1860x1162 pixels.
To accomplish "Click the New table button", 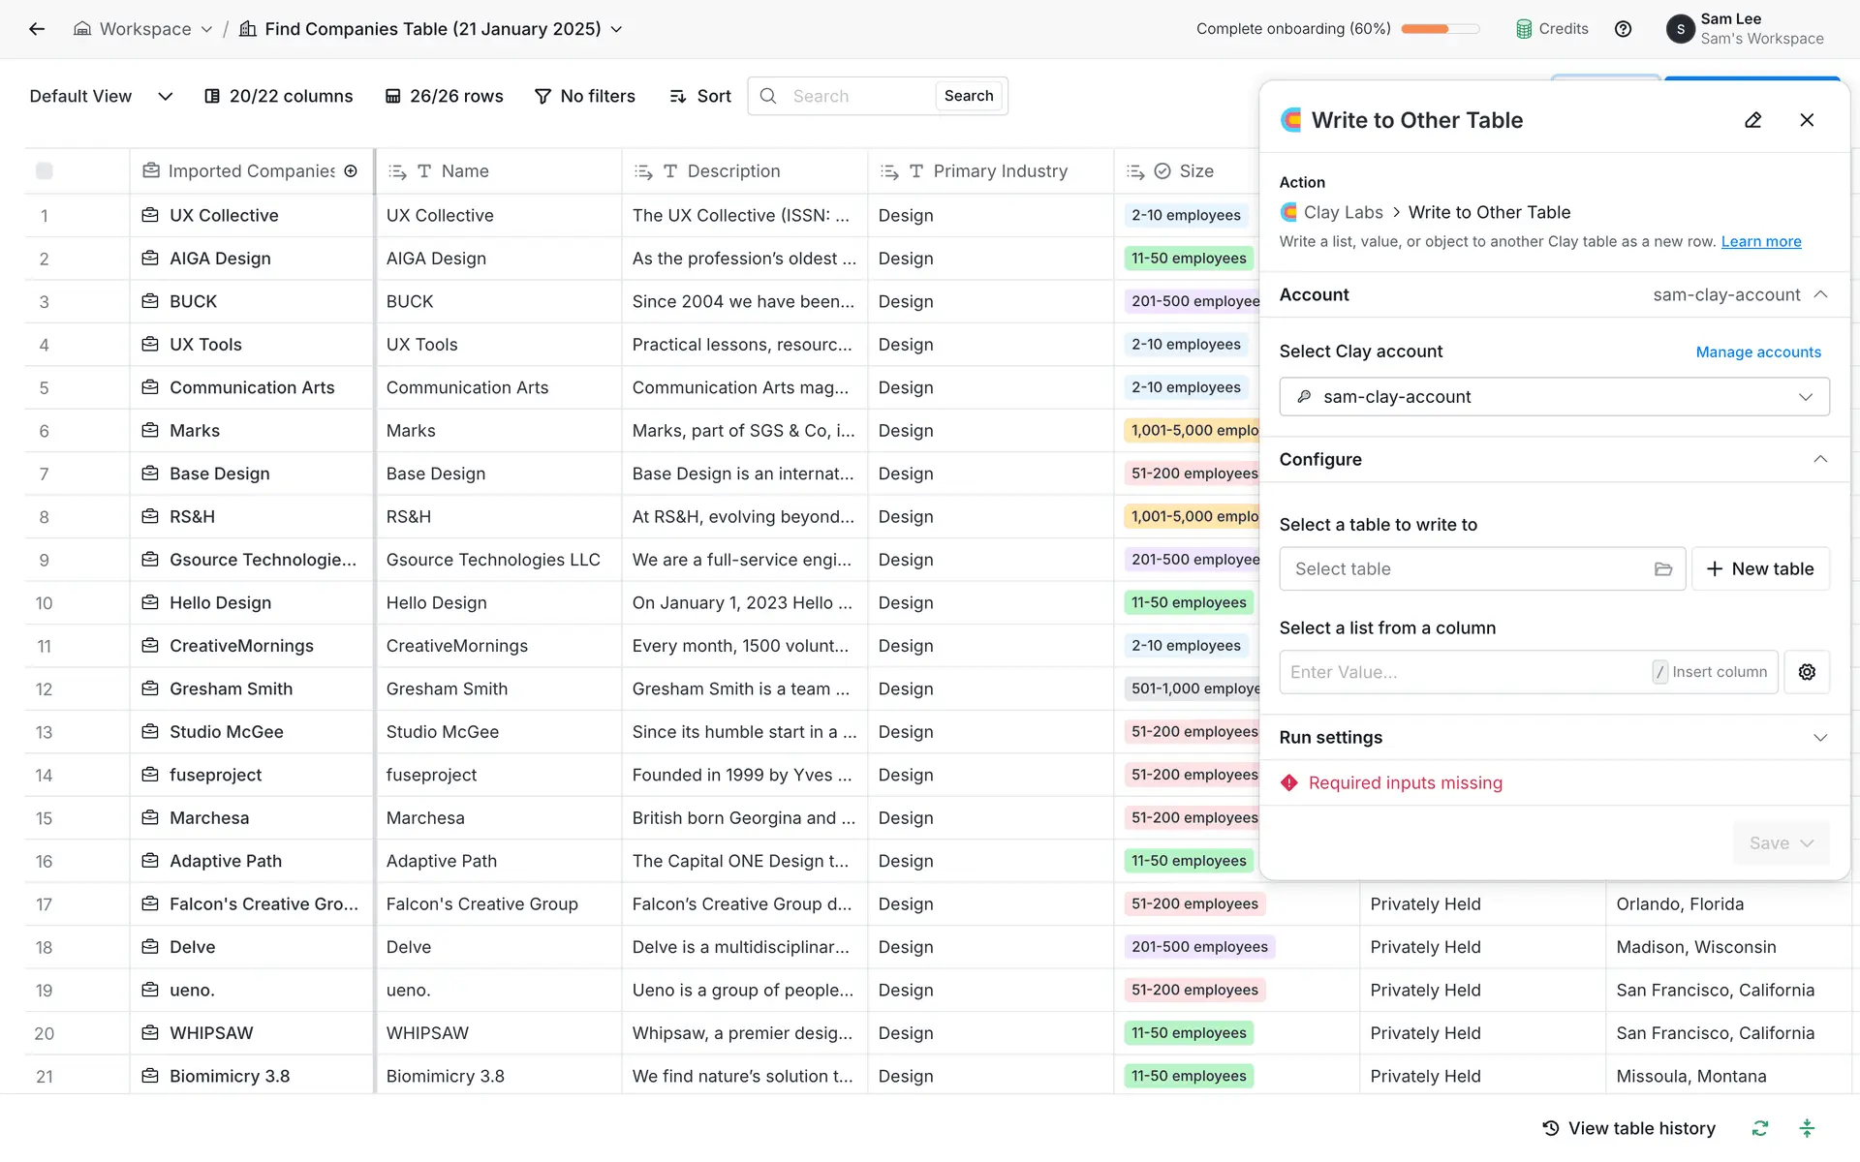I will 1759,569.
